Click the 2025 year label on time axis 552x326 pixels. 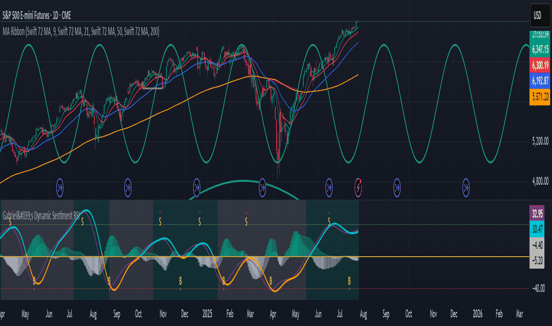click(207, 314)
